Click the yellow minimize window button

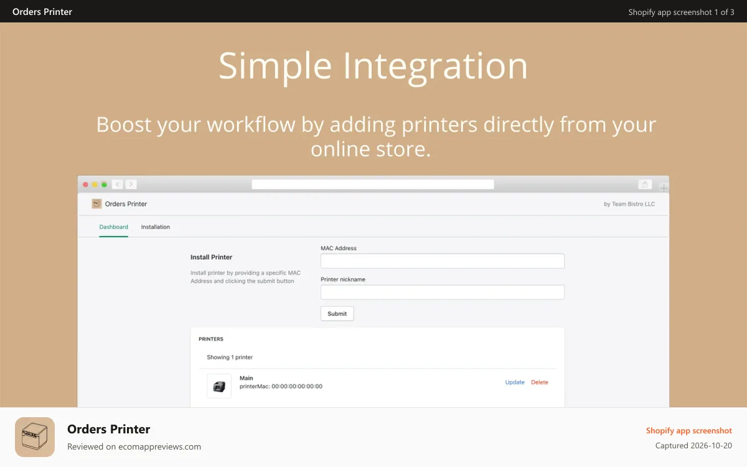click(x=95, y=184)
